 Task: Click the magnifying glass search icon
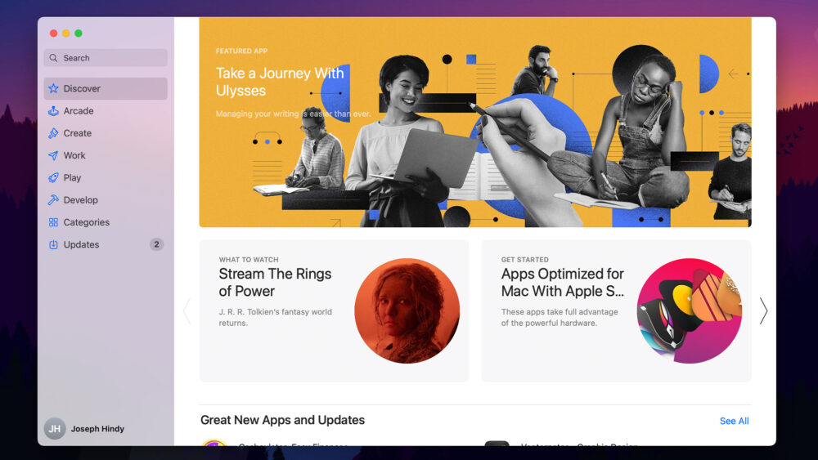[x=53, y=58]
